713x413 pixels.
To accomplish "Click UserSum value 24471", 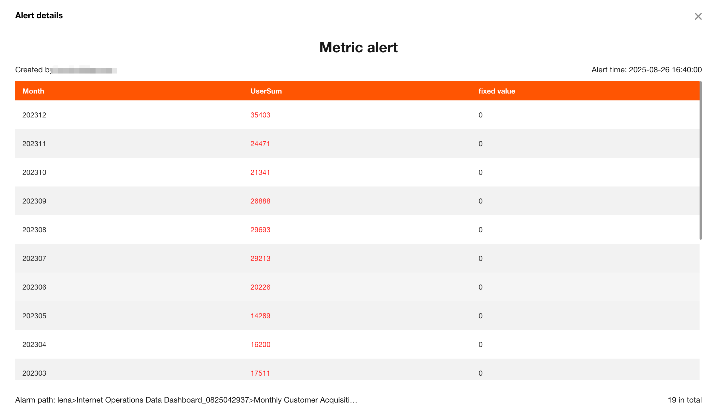I will [260, 144].
